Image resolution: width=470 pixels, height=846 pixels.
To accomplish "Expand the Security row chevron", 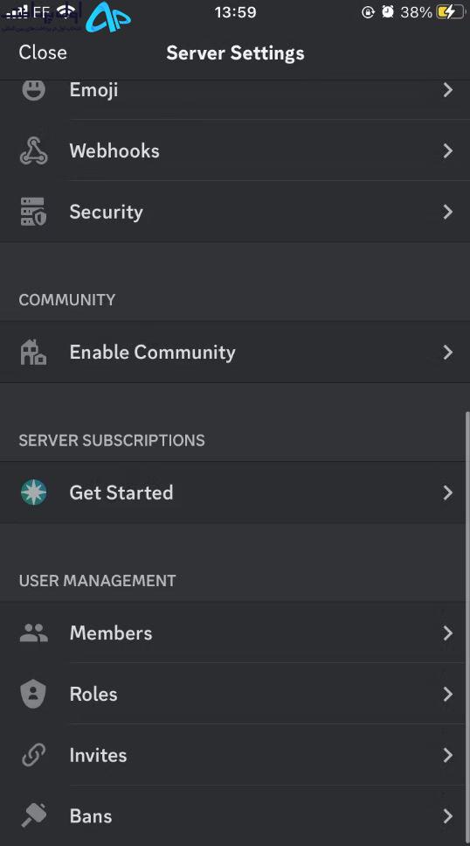I will pyautogui.click(x=448, y=212).
